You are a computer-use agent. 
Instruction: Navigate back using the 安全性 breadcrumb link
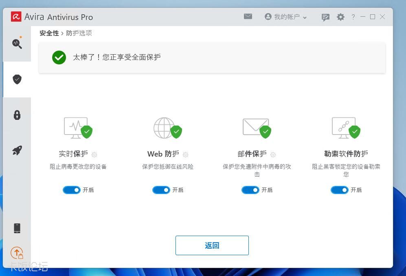pos(49,33)
